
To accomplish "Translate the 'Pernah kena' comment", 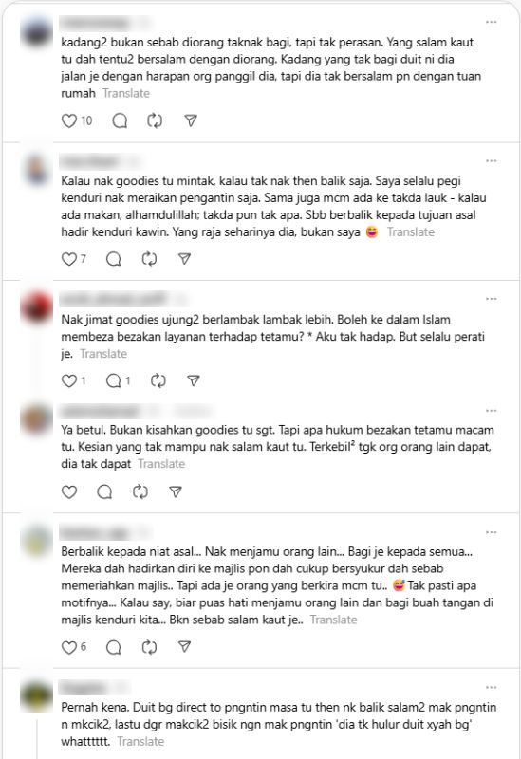I will point(140,741).
